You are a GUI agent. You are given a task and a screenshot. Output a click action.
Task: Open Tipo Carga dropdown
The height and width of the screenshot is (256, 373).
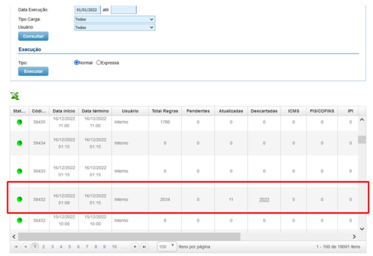tap(114, 19)
